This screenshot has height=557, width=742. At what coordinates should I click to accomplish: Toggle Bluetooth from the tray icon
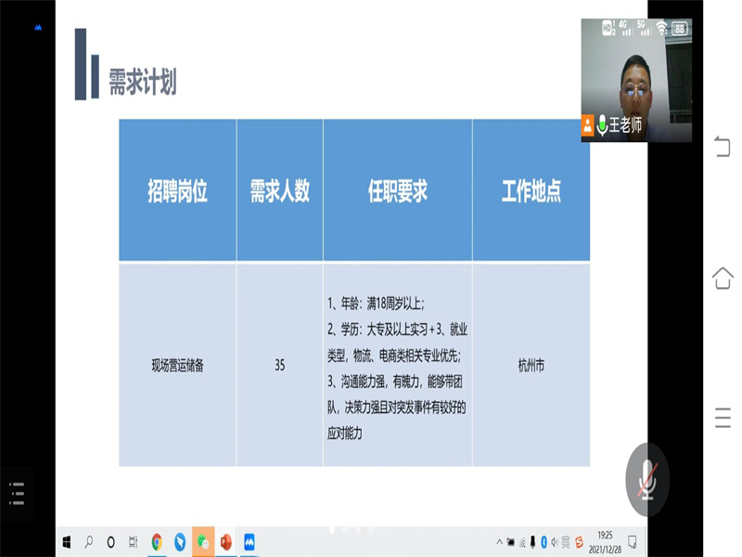point(543,541)
